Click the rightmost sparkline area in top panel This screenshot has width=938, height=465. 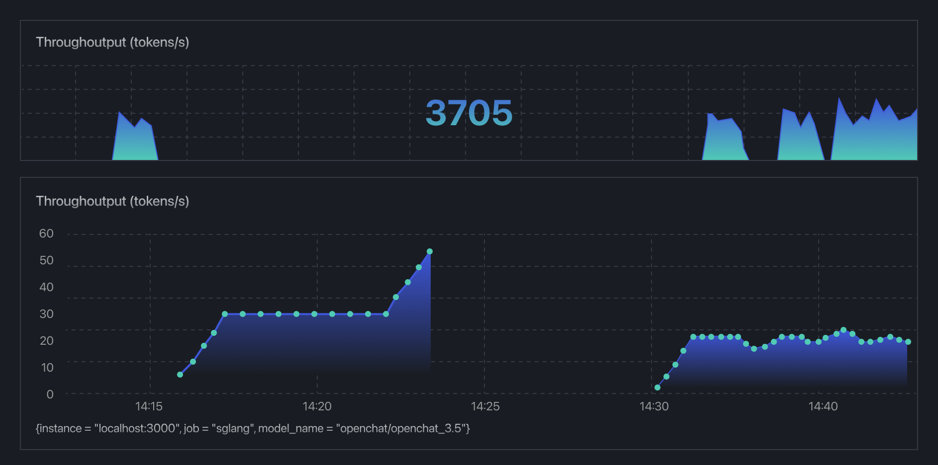click(875, 137)
